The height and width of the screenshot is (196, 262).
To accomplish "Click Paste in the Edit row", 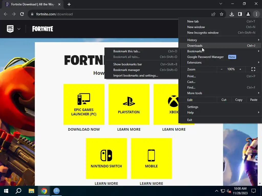I will 254,100.
